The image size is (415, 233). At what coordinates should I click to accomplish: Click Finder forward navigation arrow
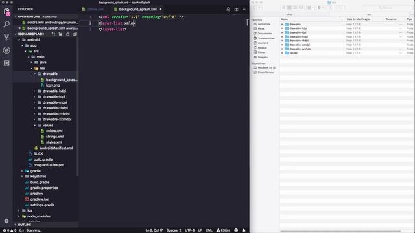pyautogui.click(x=259, y=8)
